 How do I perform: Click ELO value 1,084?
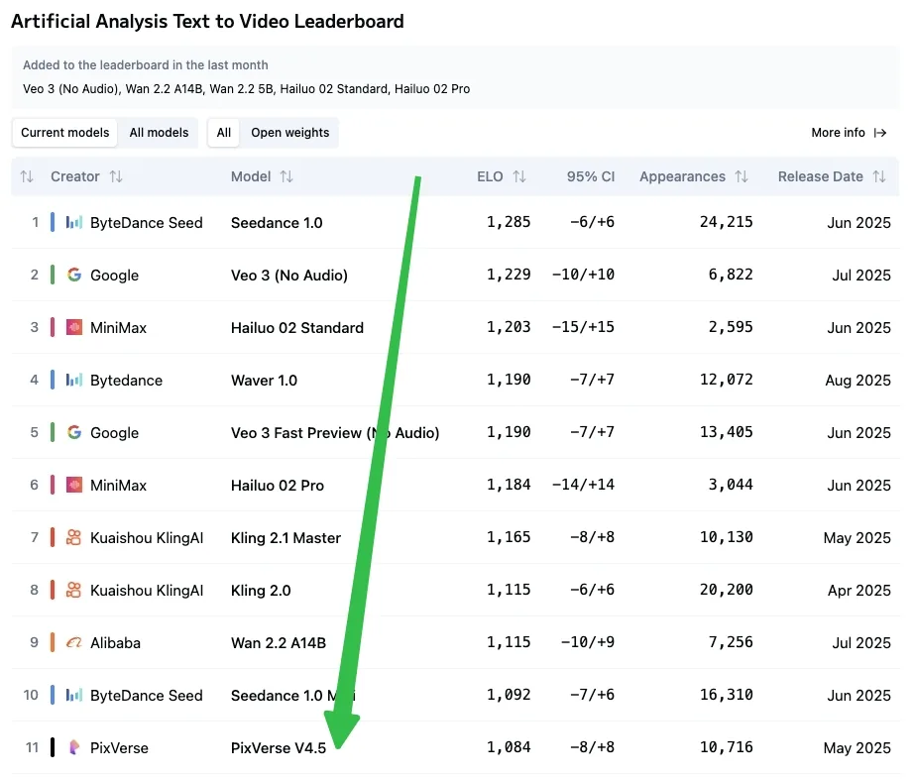509,747
